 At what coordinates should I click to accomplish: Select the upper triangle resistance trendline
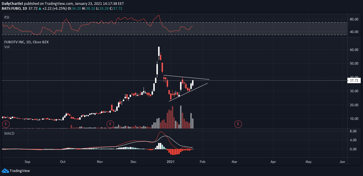pos(187,77)
